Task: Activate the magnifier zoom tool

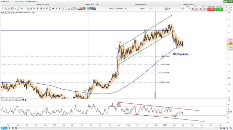Action: [6, 9]
